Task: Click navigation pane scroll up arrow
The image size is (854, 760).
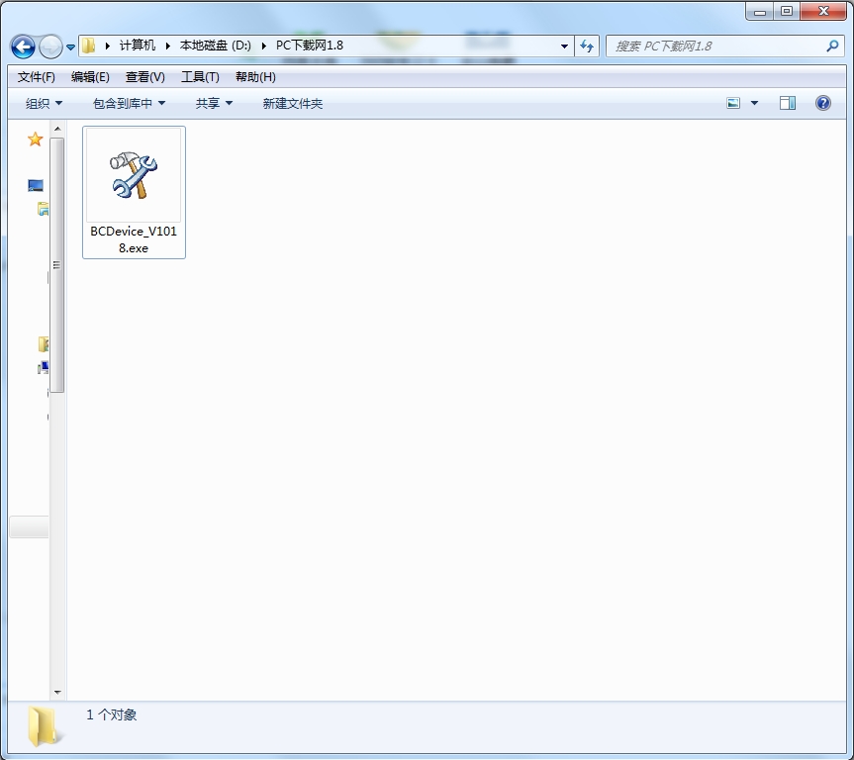Action: coord(57,129)
